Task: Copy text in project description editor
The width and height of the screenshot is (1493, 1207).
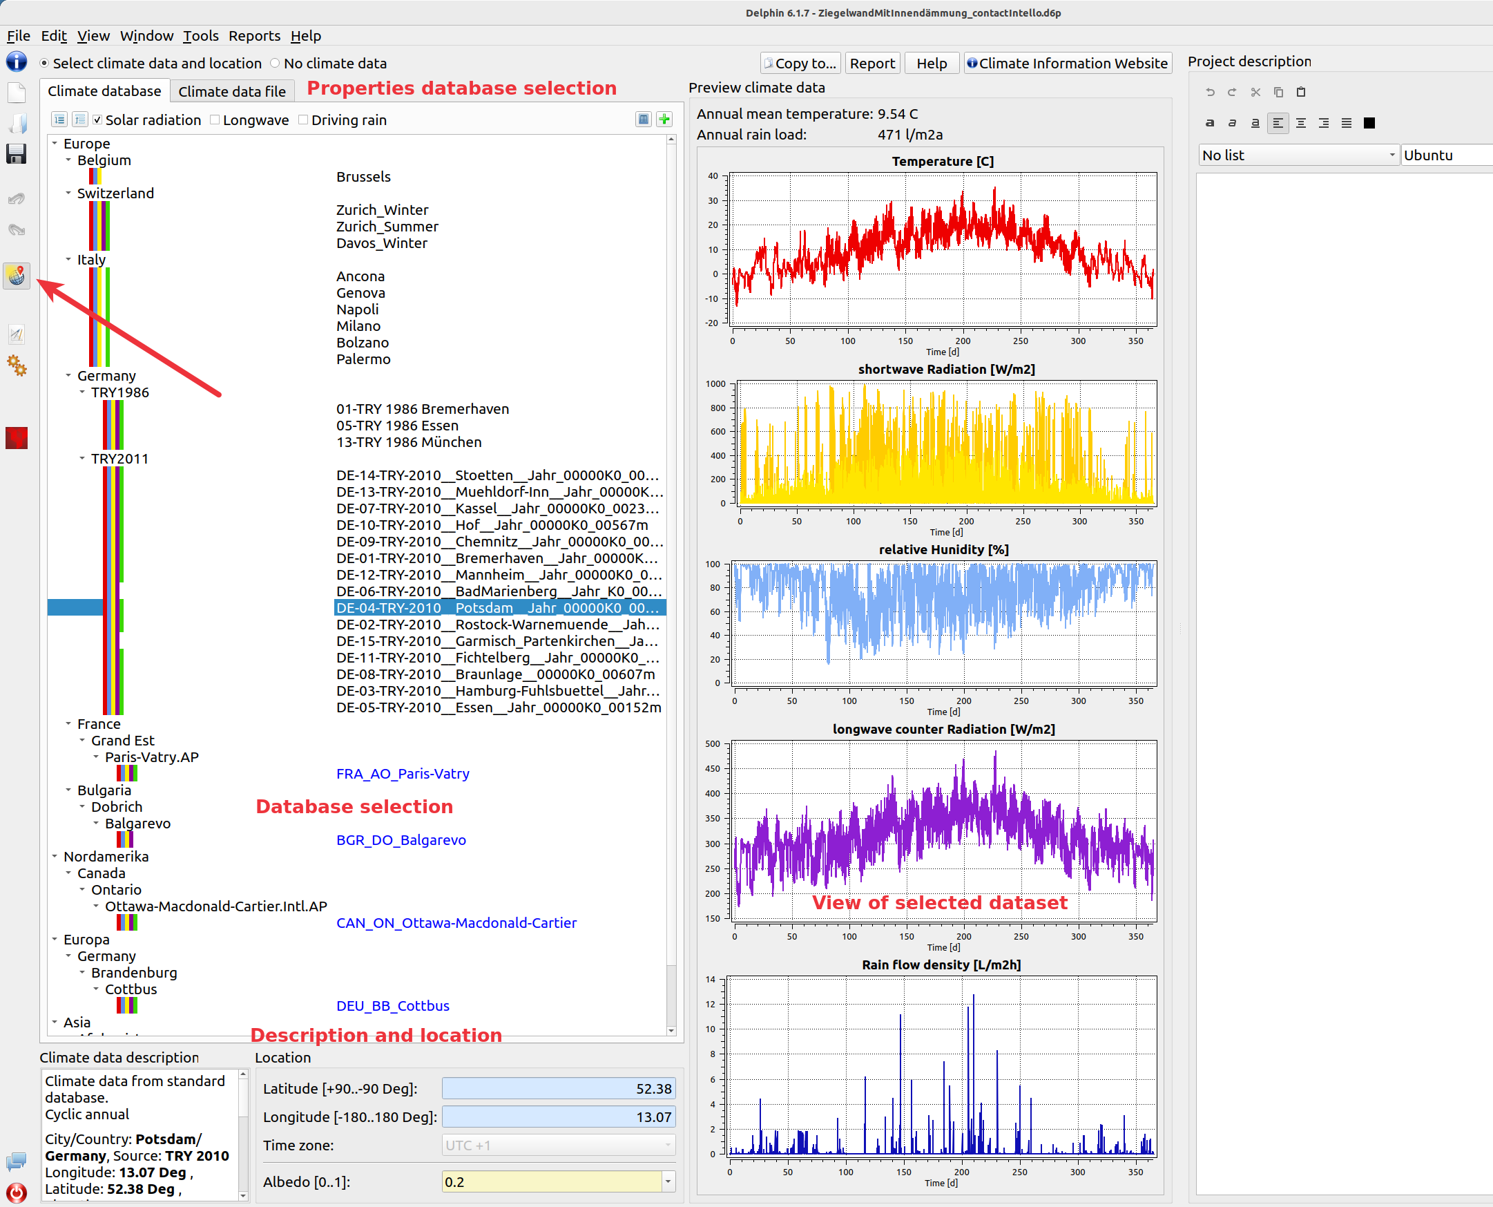Action: (1278, 92)
